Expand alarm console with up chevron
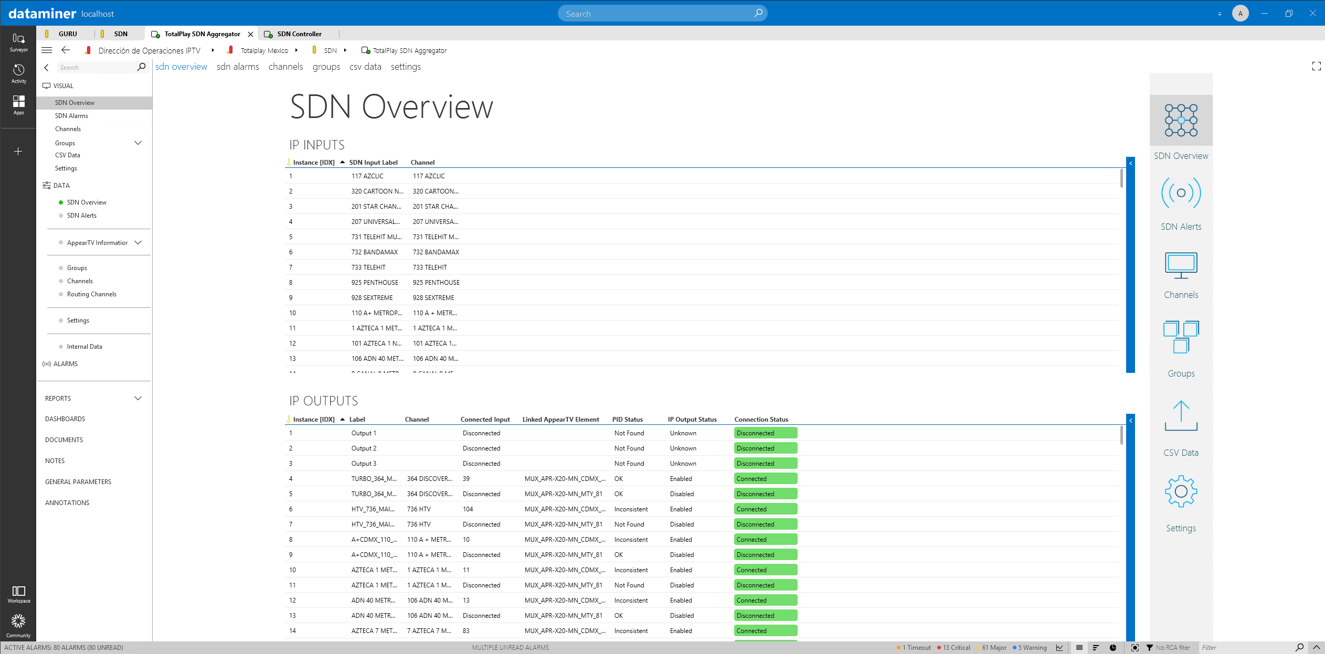The image size is (1325, 654). [1316, 648]
